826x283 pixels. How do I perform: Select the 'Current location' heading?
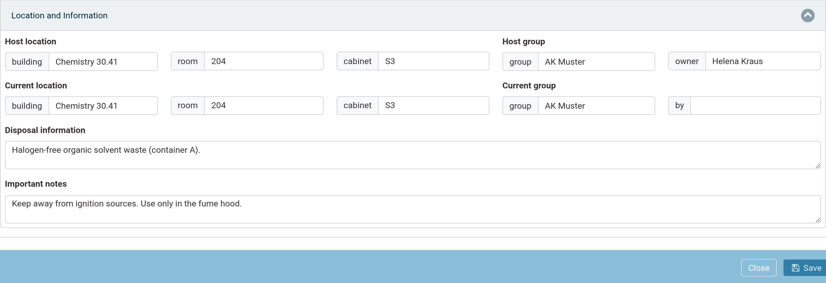[36, 86]
